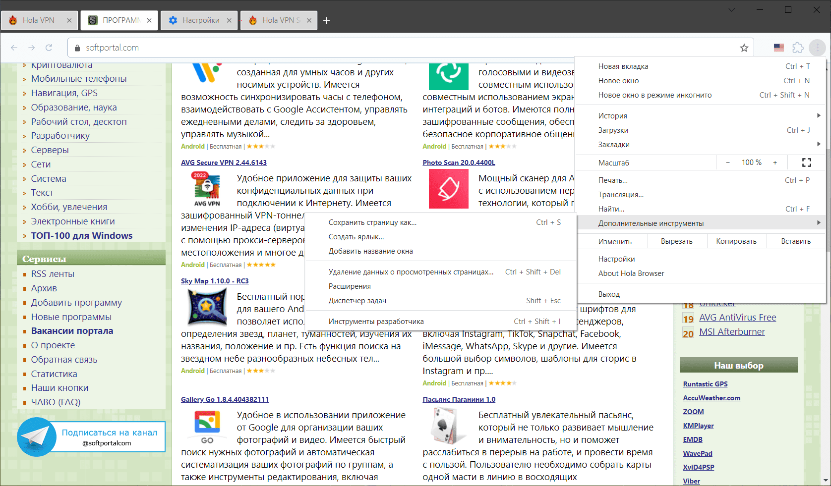
Task: Open Загрузки from the menu
Action: [700, 130]
